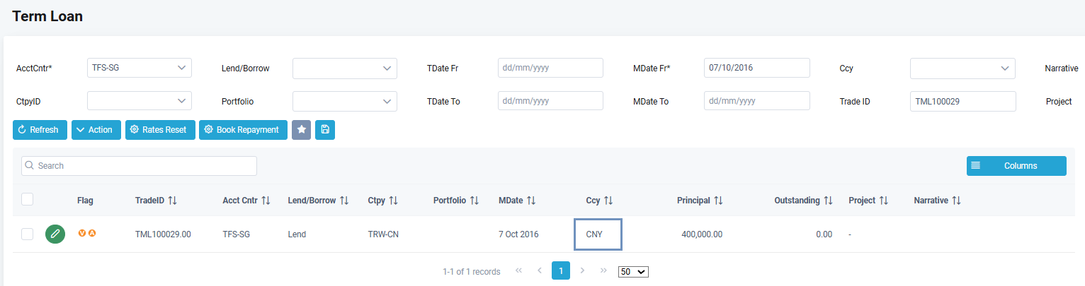
Task: Open the Ccy filter dropdown
Action: pos(962,68)
